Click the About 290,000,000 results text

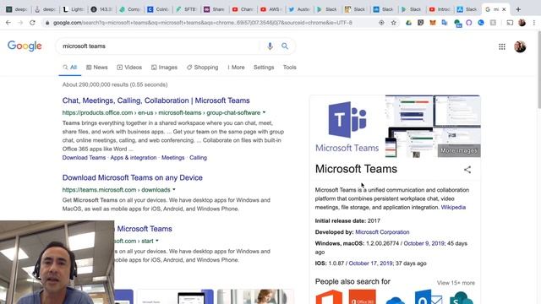click(115, 84)
